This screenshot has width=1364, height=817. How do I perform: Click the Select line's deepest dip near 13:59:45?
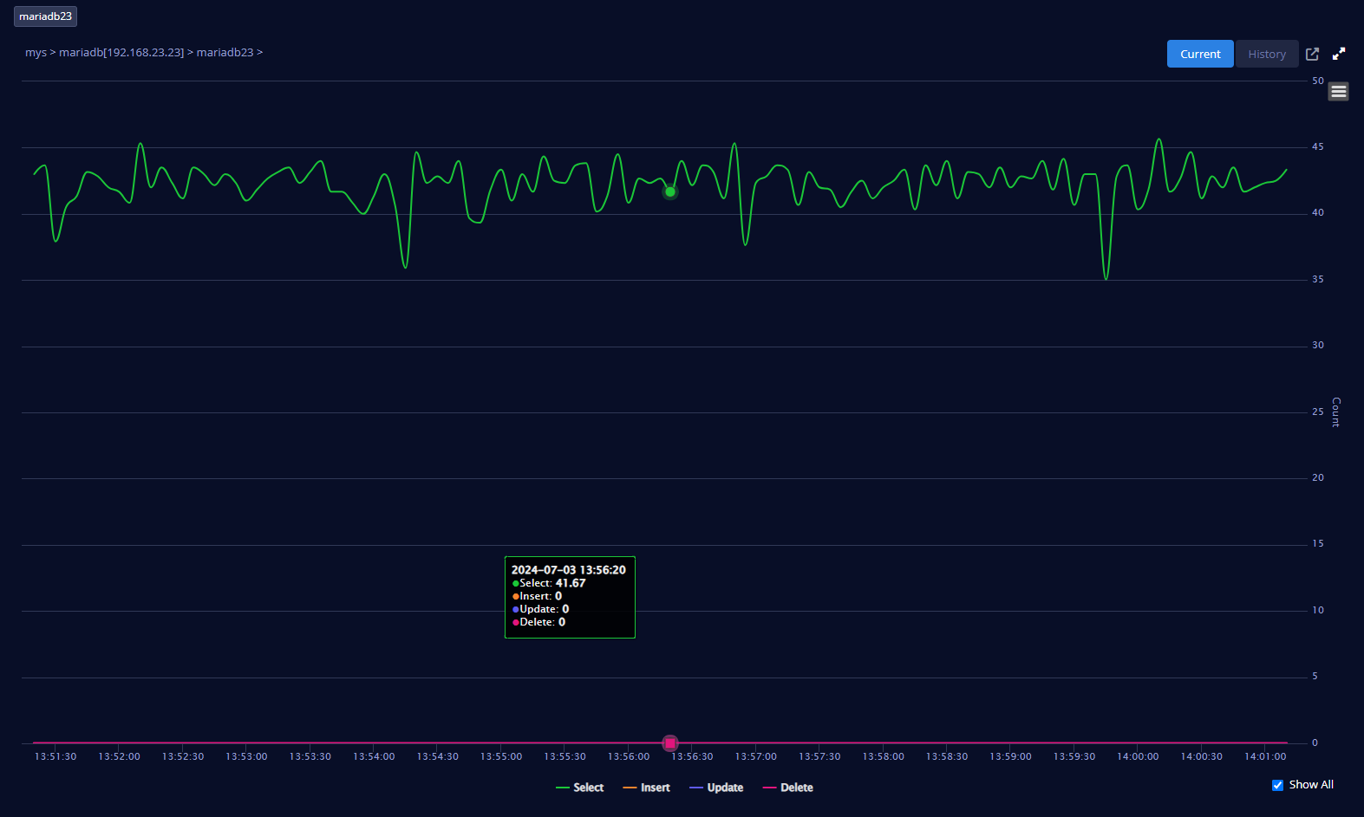coord(1106,279)
